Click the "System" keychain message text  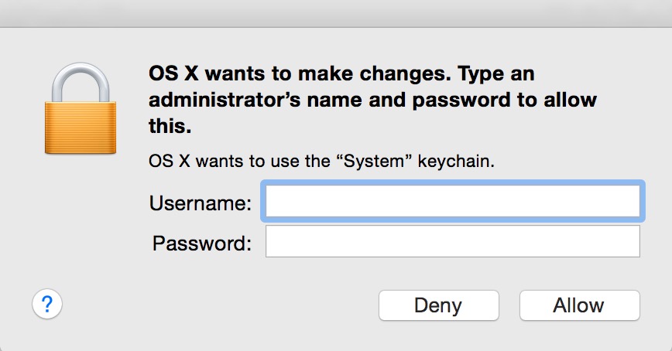[321, 162]
